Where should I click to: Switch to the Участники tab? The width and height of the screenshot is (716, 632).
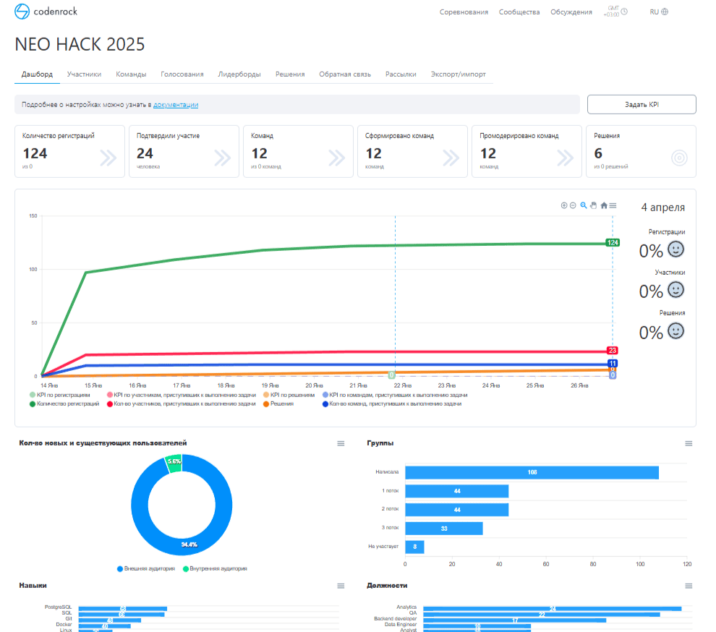(84, 74)
